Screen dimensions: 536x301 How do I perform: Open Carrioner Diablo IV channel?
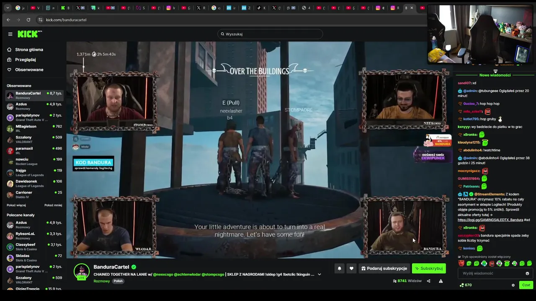(x=34, y=194)
